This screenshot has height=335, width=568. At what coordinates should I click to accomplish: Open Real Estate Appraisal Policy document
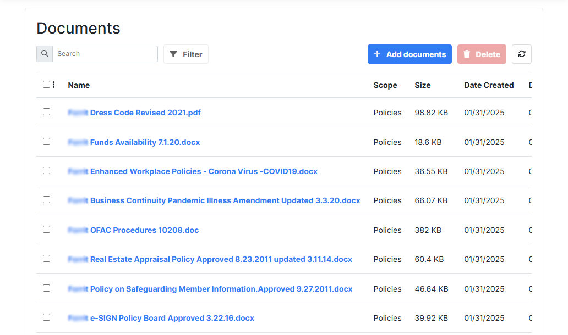coord(210,259)
